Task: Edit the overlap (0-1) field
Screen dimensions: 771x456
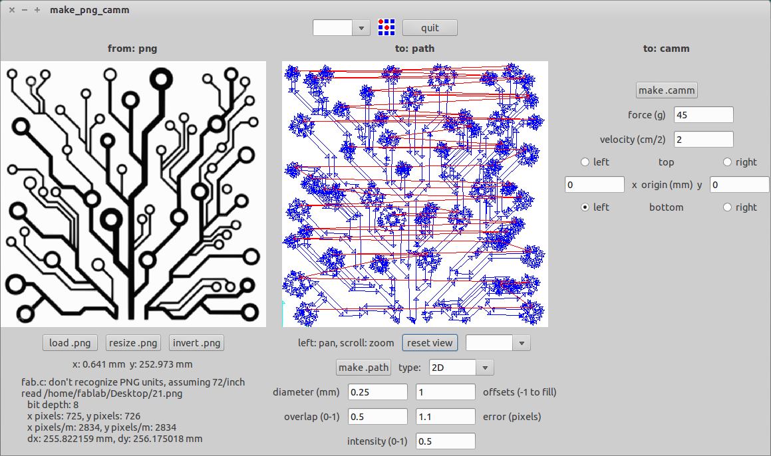Action: (x=378, y=417)
